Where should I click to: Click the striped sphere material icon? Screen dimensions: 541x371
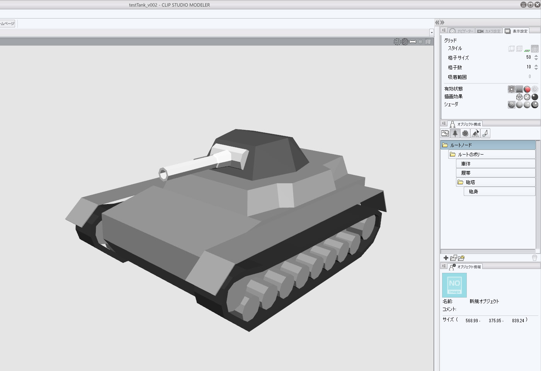pos(465,133)
